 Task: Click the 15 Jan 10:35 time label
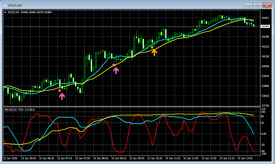pos(155,158)
